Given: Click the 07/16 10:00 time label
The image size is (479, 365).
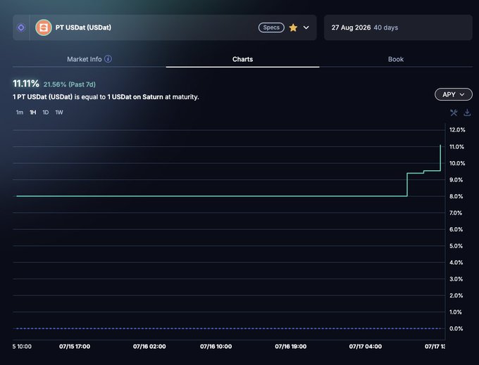Looking at the screenshot, I should coord(216,347).
